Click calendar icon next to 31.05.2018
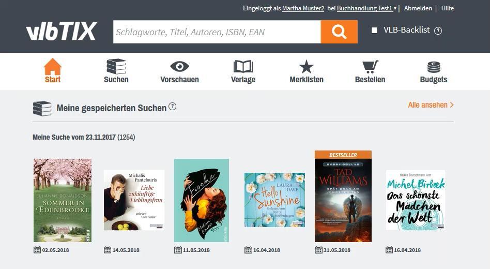The width and height of the screenshot is (490, 269). pos(318,250)
